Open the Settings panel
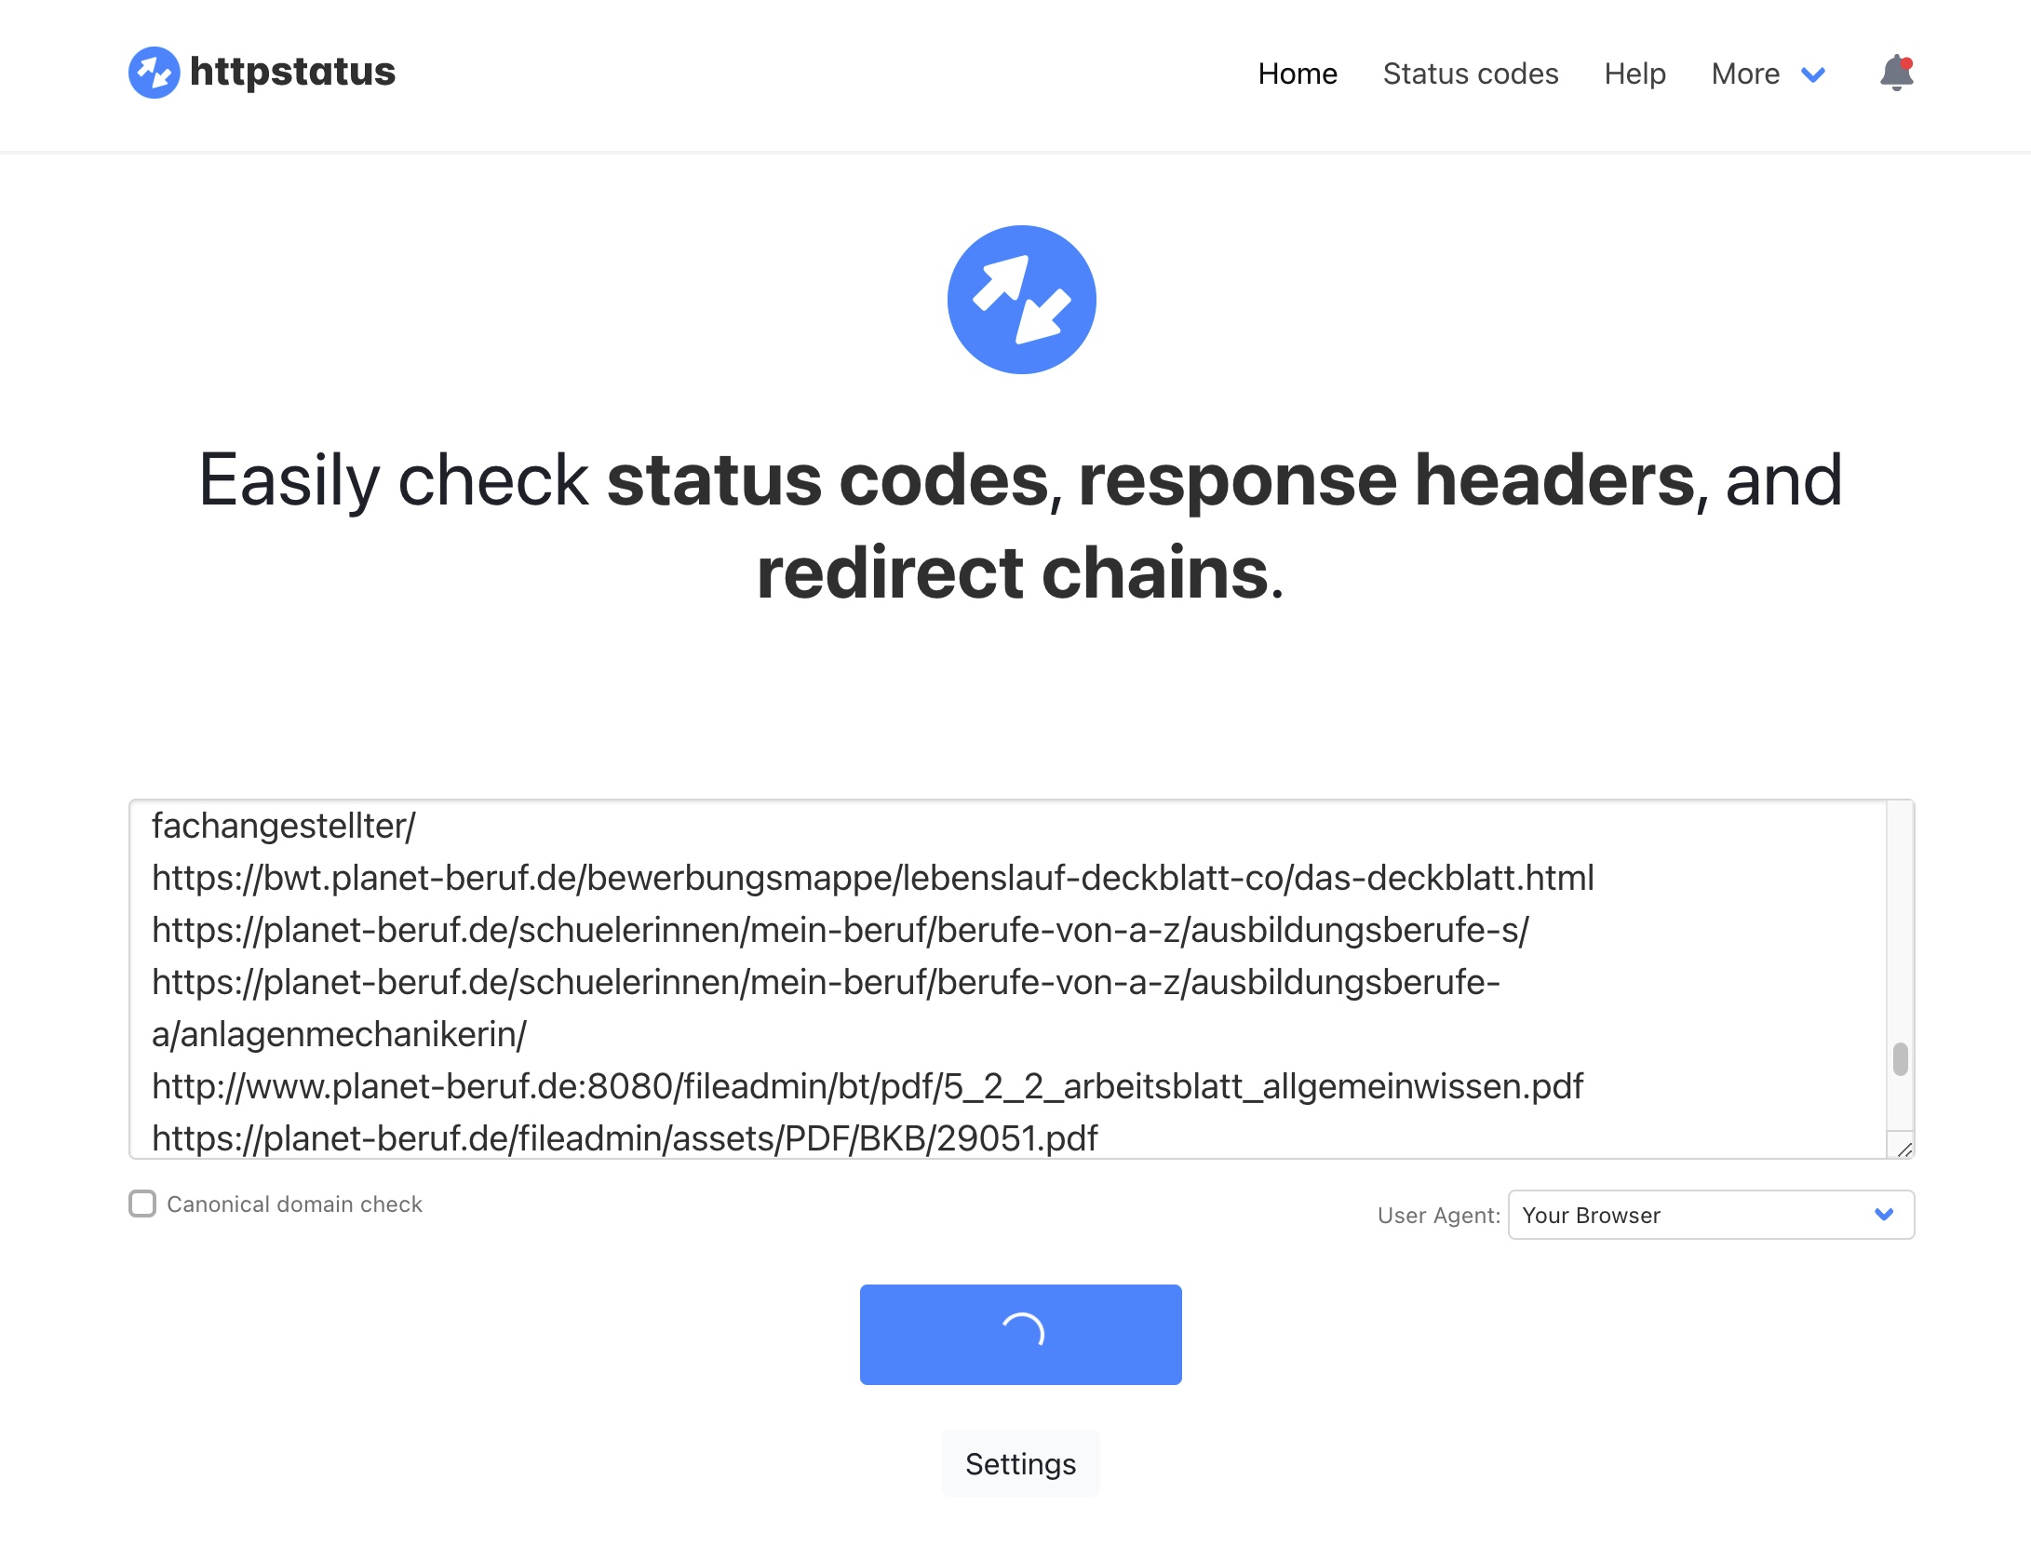The width and height of the screenshot is (2031, 1547). tap(1020, 1464)
